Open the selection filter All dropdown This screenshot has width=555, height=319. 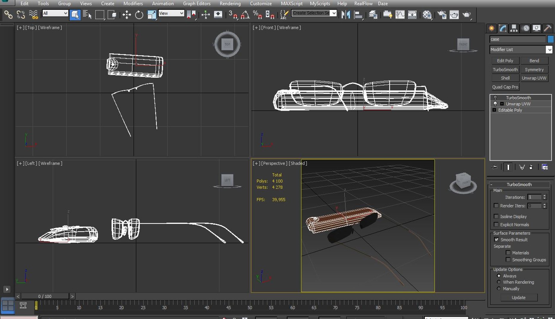(x=55, y=13)
